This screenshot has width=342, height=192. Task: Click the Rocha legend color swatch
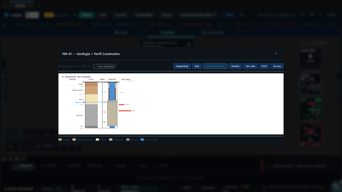click(128, 140)
